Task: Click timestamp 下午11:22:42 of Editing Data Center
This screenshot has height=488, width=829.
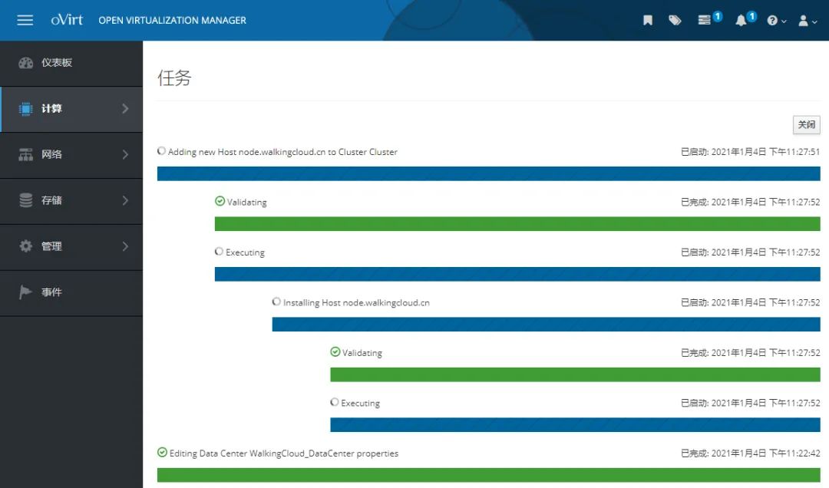Action: tap(794, 453)
